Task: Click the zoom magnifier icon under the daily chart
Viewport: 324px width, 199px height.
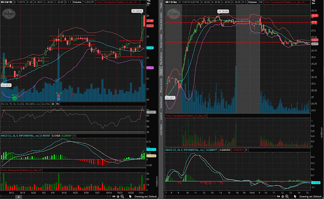Action: coord(122,196)
